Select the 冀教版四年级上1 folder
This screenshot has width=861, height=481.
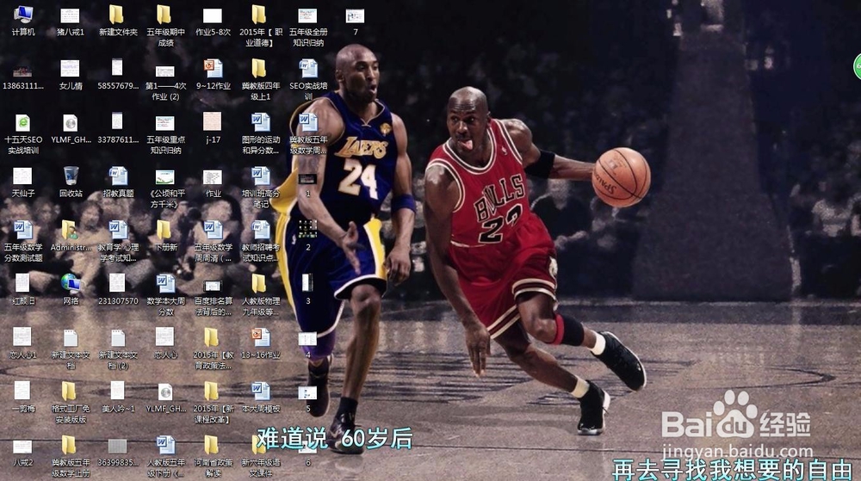[x=259, y=69]
